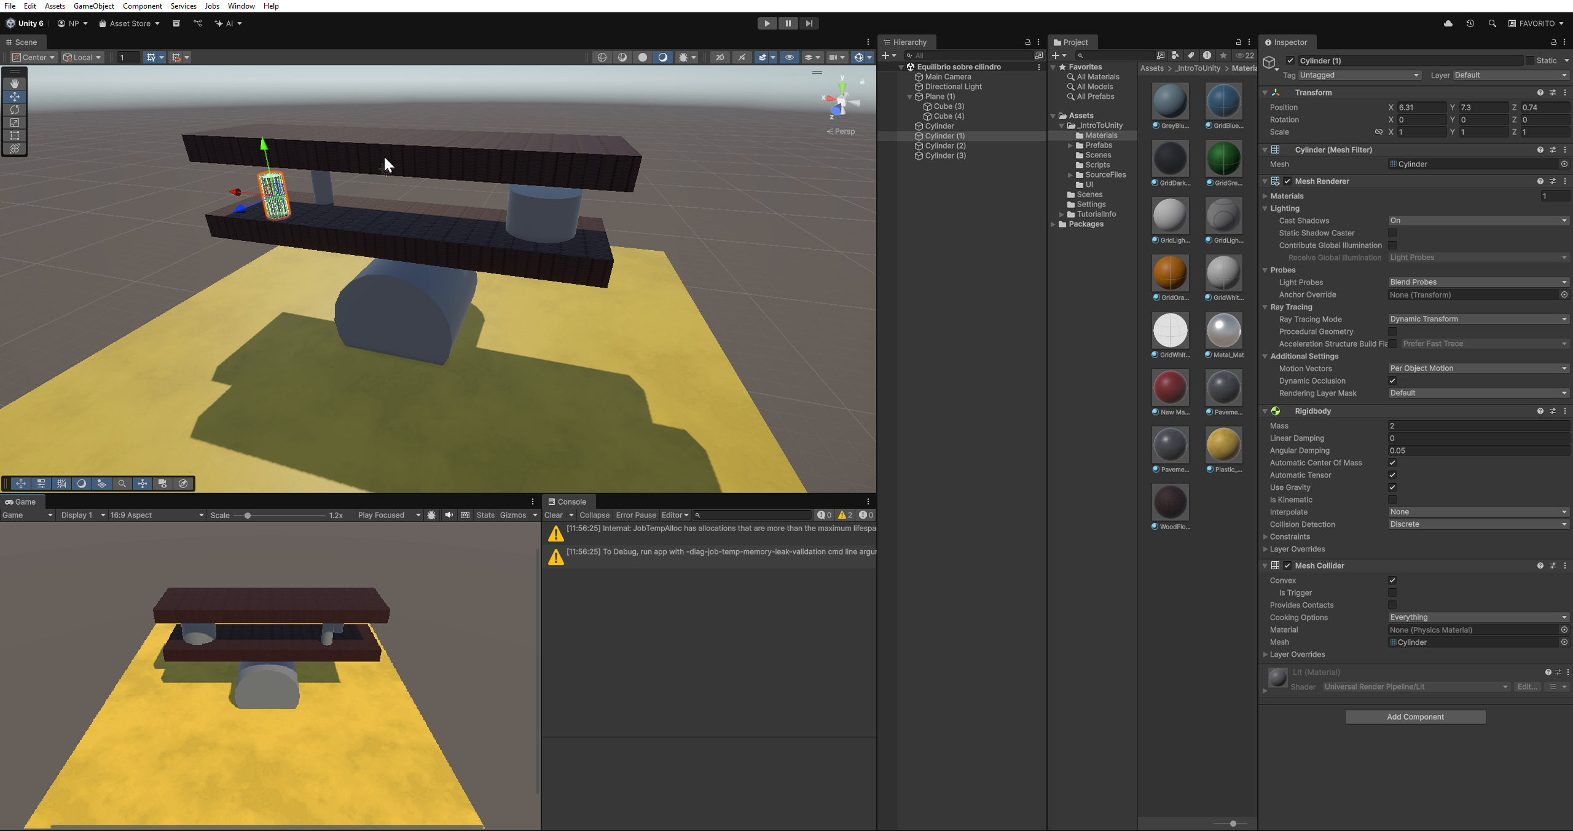
Task: Open the Undo History icon
Action: click(x=1470, y=23)
